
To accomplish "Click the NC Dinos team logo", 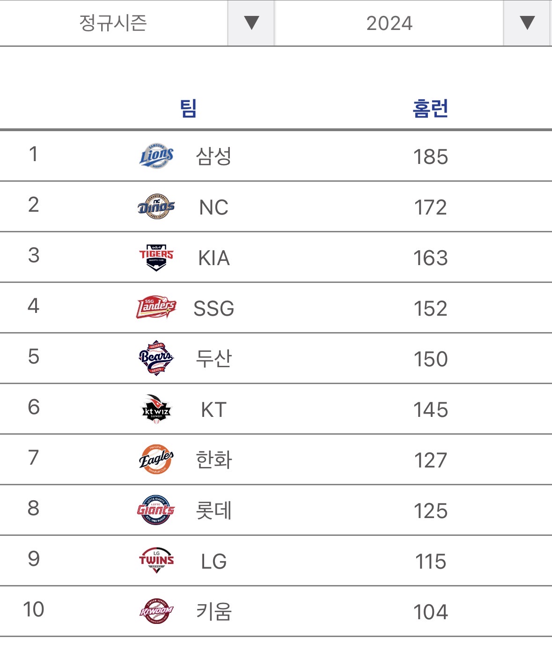I will coord(156,207).
